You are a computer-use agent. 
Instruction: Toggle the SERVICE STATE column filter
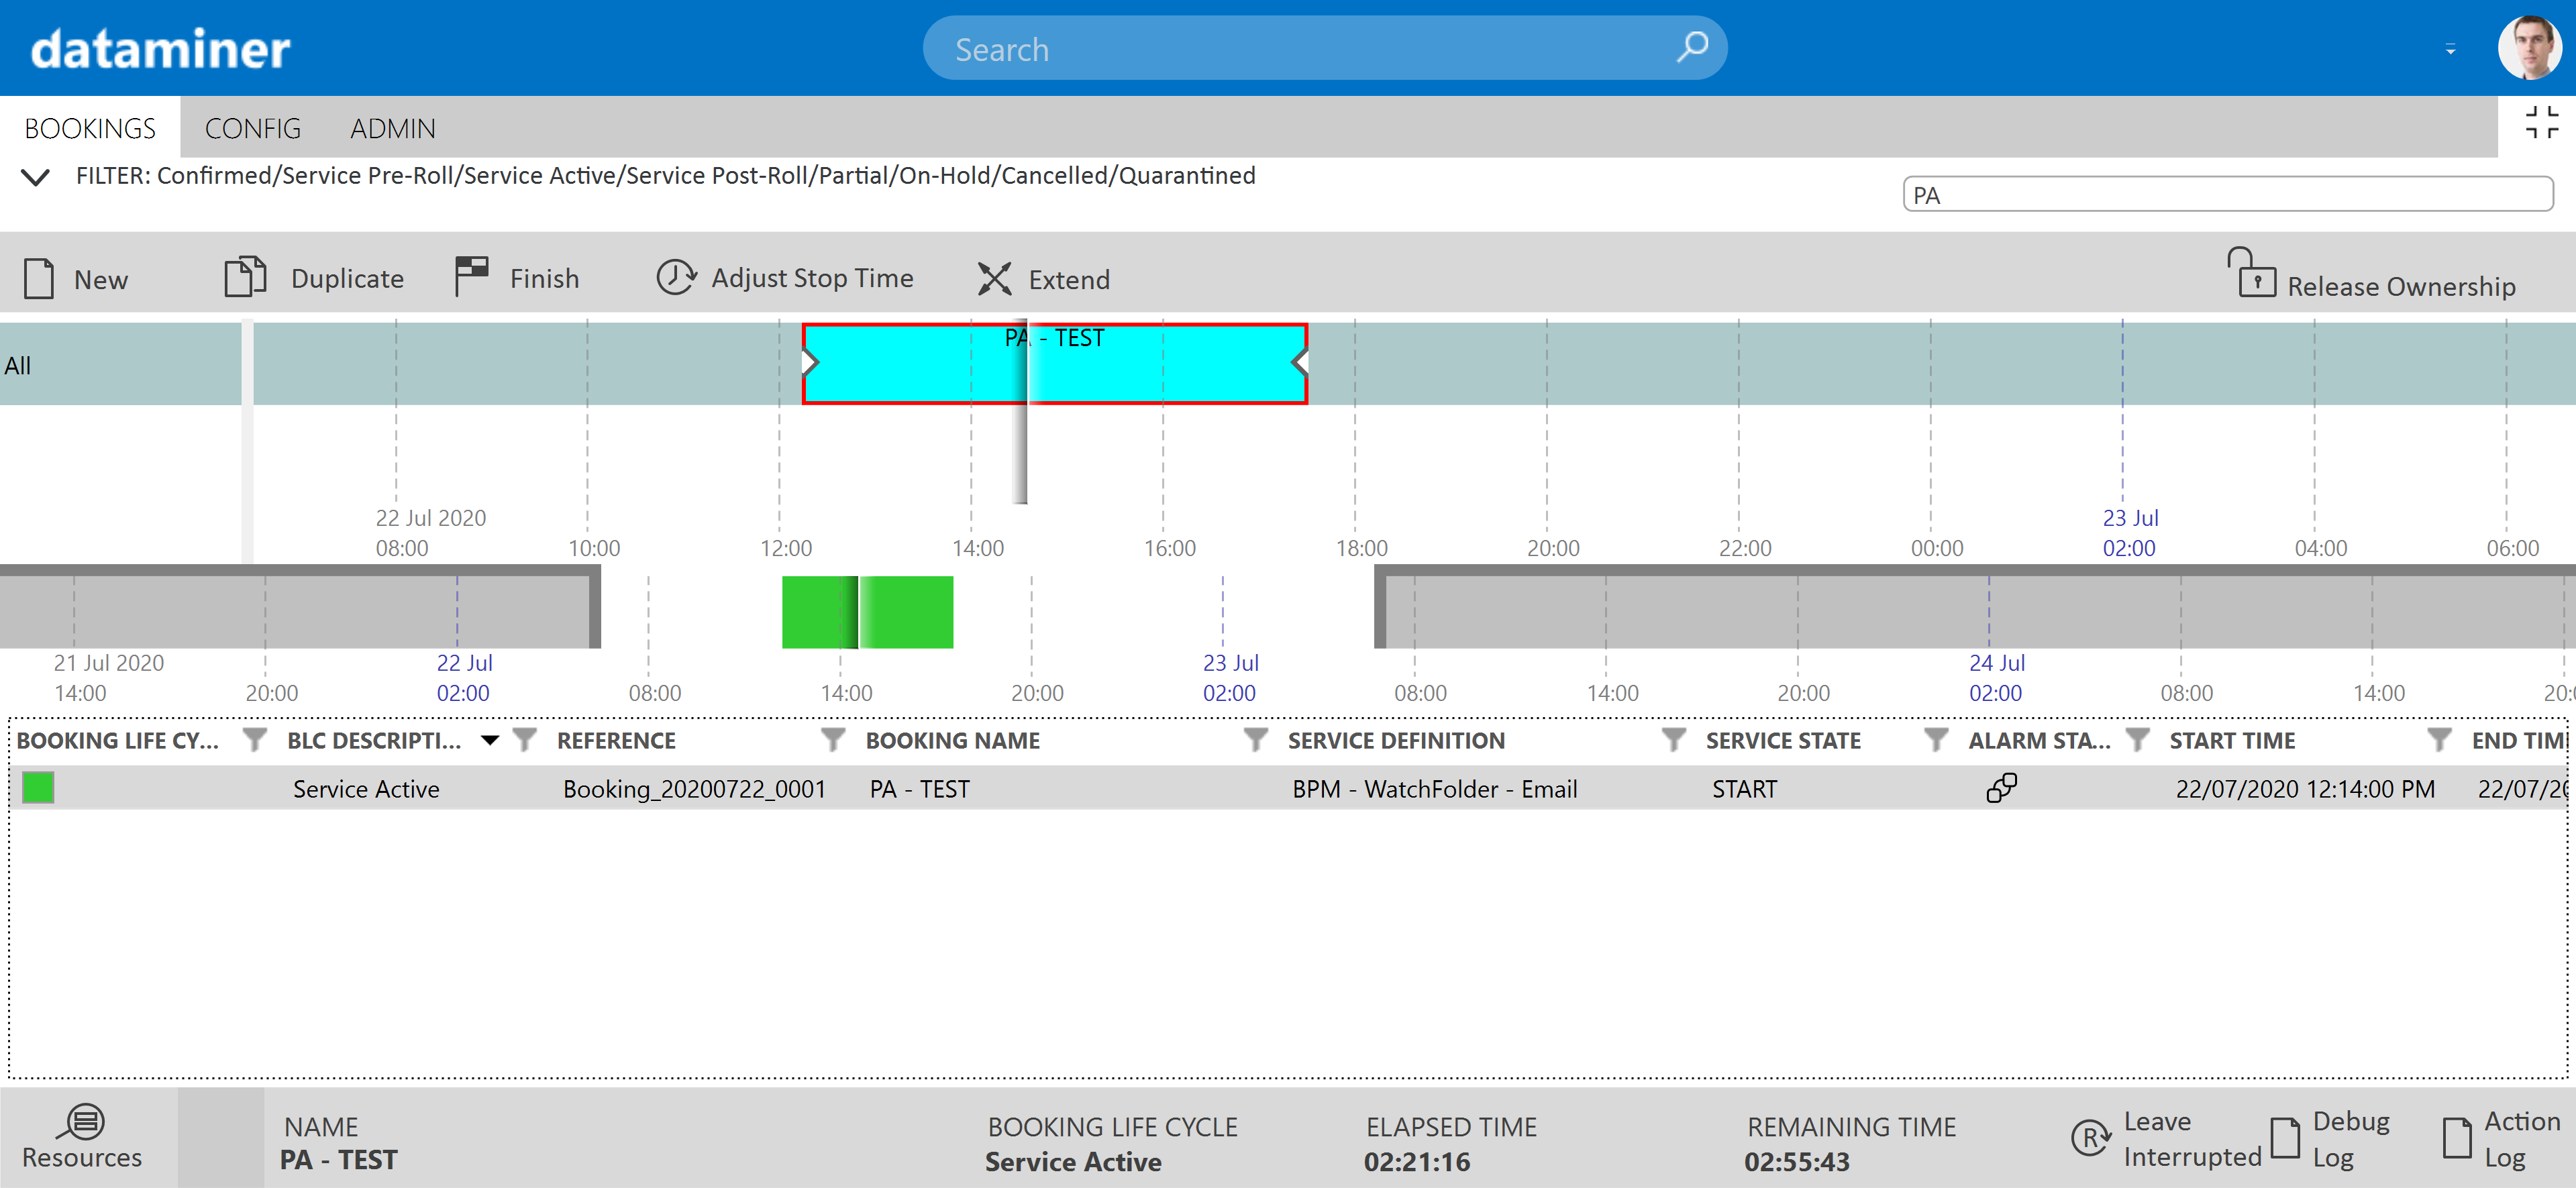click(1936, 740)
